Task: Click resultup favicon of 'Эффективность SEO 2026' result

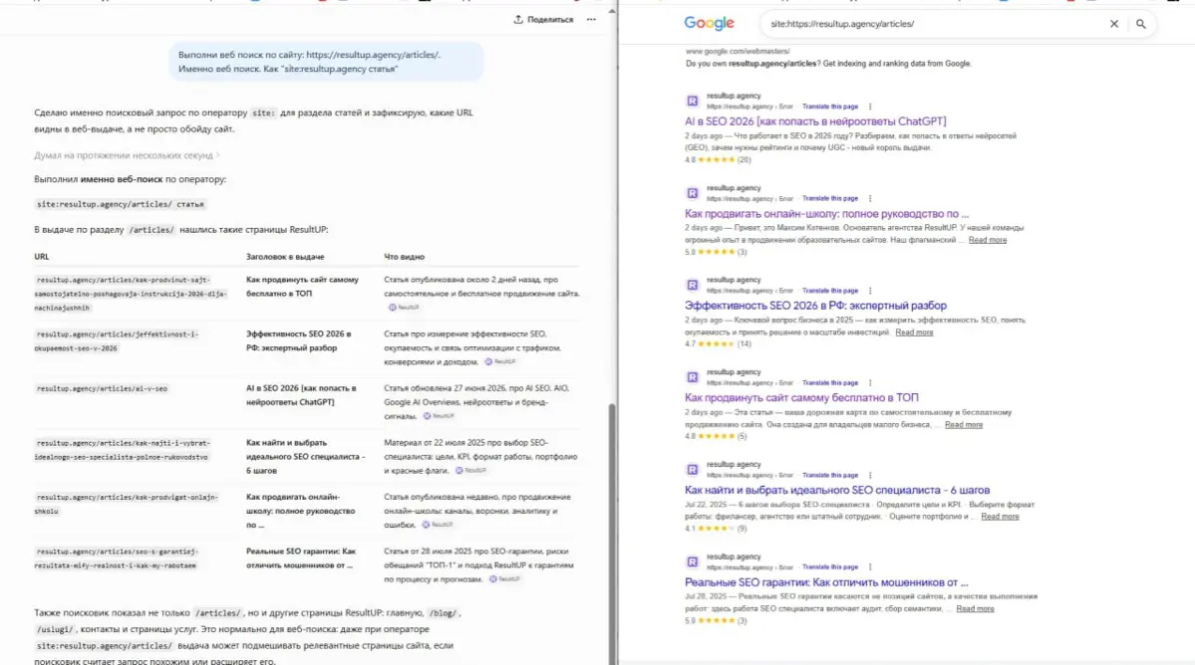Action: click(692, 286)
